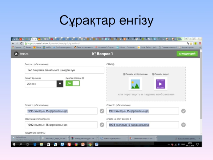Open Форум / cpm.kz bookmark
213x160 pixels.
click(x=186, y=47)
